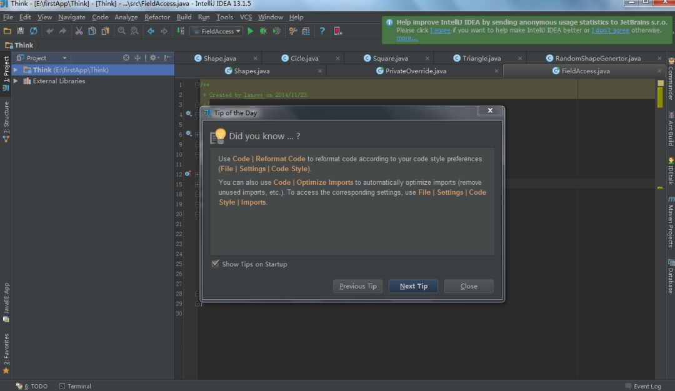Run FieldAccess with green play icon
This screenshot has width=675, height=391.
point(250,31)
